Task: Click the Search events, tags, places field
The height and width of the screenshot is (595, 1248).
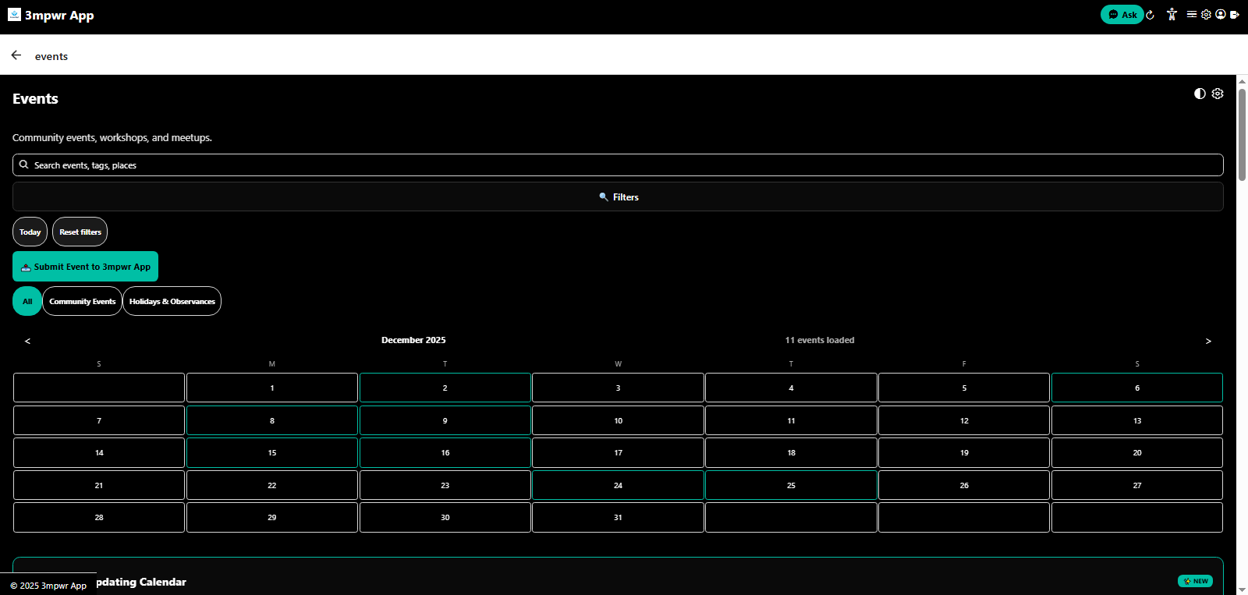Action: pos(618,165)
